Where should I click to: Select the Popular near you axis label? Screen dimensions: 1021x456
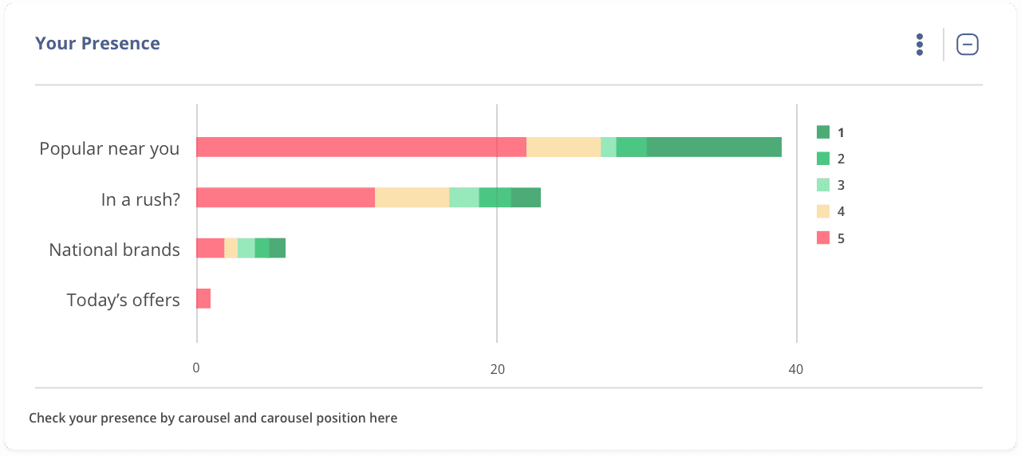109,148
